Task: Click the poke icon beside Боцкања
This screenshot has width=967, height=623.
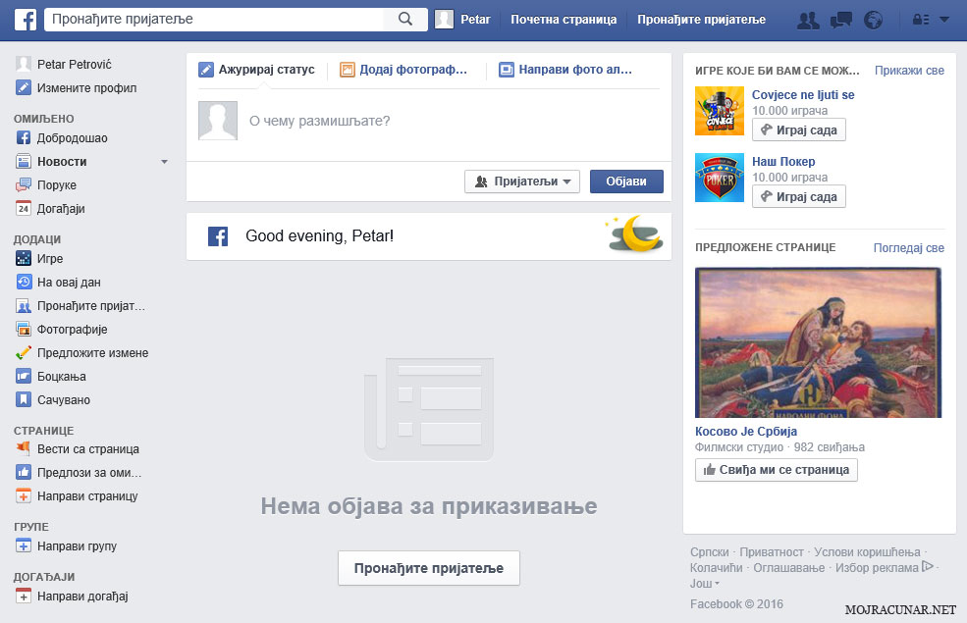Action: tap(24, 376)
